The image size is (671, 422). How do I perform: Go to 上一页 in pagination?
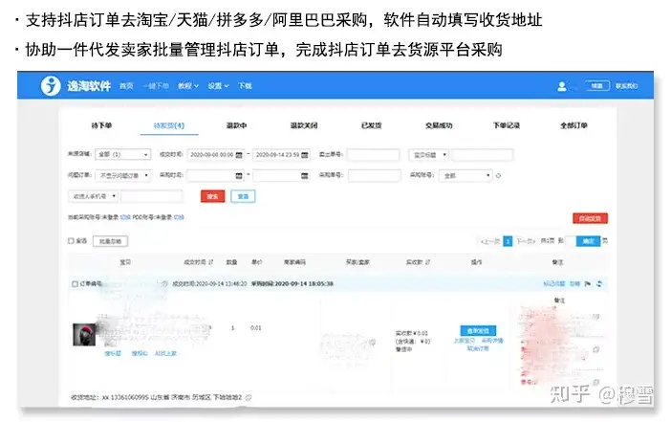490,241
